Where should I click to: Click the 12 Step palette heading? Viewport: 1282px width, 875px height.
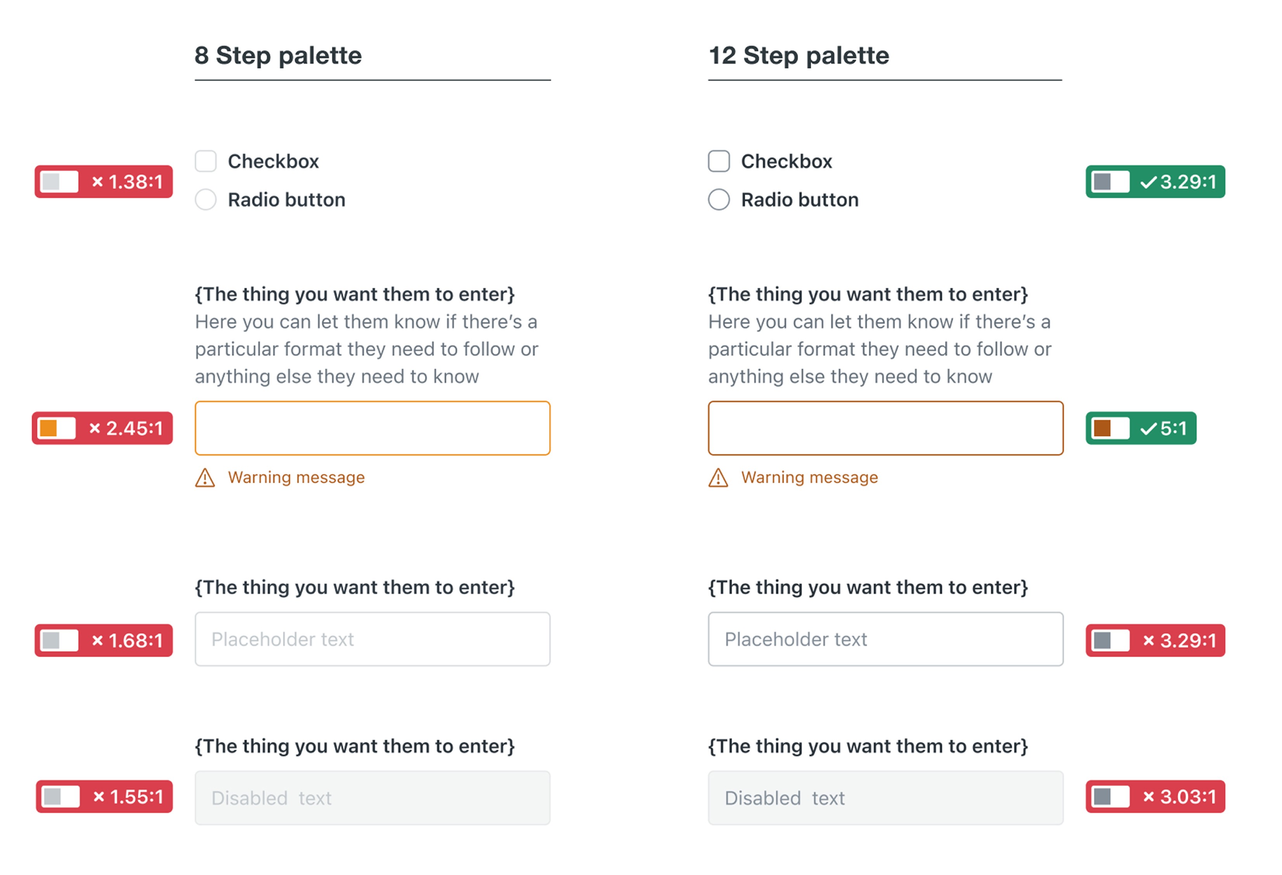tap(798, 55)
